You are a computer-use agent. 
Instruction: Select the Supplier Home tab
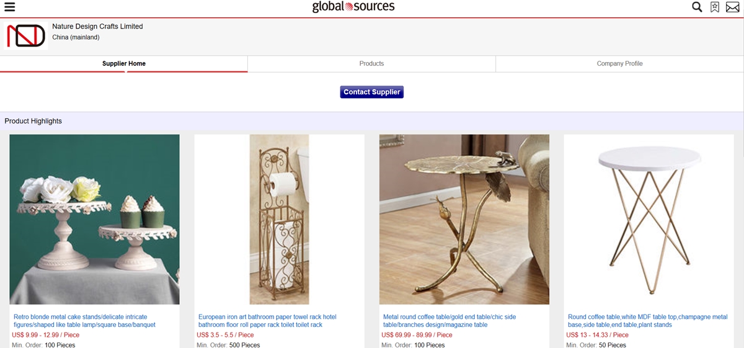tap(124, 63)
